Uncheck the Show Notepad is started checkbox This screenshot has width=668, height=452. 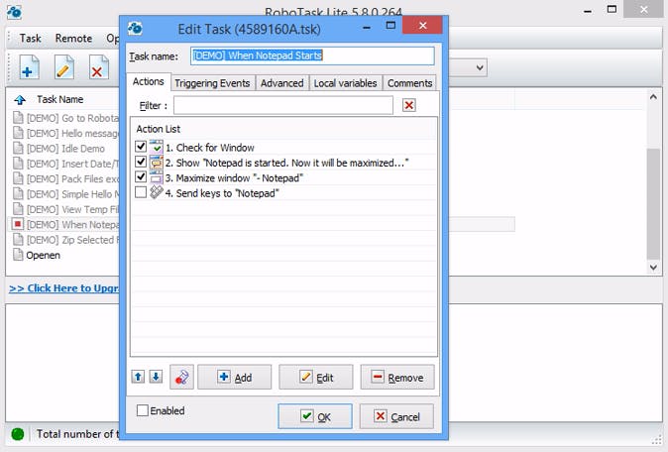tap(141, 162)
